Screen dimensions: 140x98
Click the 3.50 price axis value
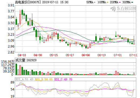click(x=11, y=23)
